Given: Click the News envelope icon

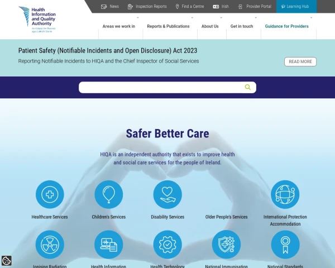Looking at the screenshot, I should pyautogui.click(x=104, y=7).
